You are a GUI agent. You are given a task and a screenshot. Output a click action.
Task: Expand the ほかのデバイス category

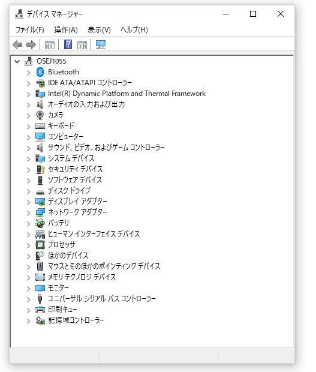tap(28, 256)
